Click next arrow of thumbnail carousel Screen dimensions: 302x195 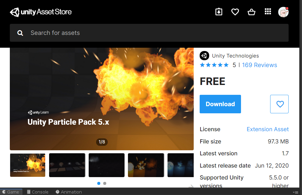click(191, 186)
